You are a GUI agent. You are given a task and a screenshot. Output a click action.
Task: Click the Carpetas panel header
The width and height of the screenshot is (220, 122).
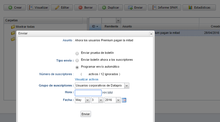coord(43,20)
